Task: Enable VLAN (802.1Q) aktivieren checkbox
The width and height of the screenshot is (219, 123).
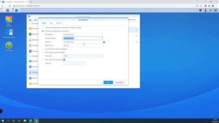Action: [43, 60]
